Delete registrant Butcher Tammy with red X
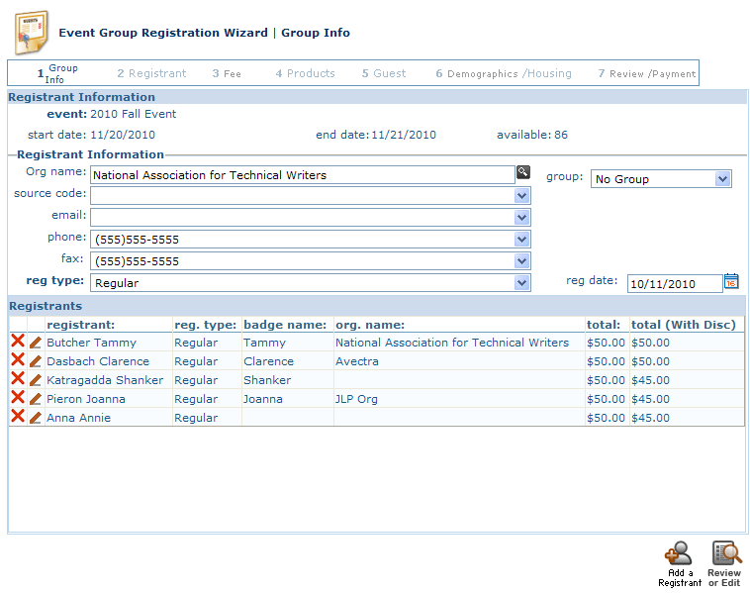The height and width of the screenshot is (593, 750). pyautogui.click(x=18, y=341)
